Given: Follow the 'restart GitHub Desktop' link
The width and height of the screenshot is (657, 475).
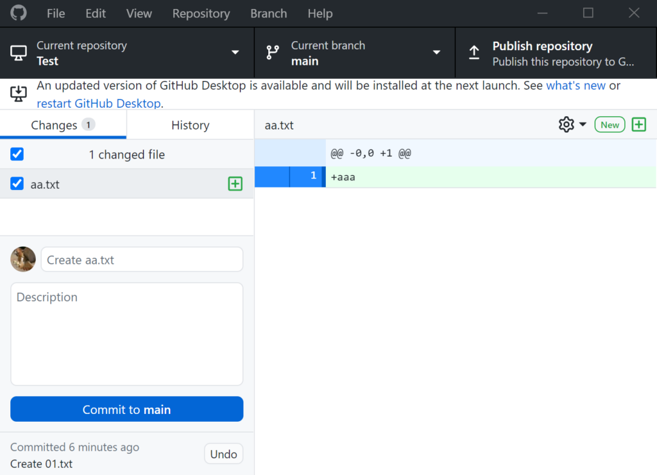Looking at the screenshot, I should point(99,103).
